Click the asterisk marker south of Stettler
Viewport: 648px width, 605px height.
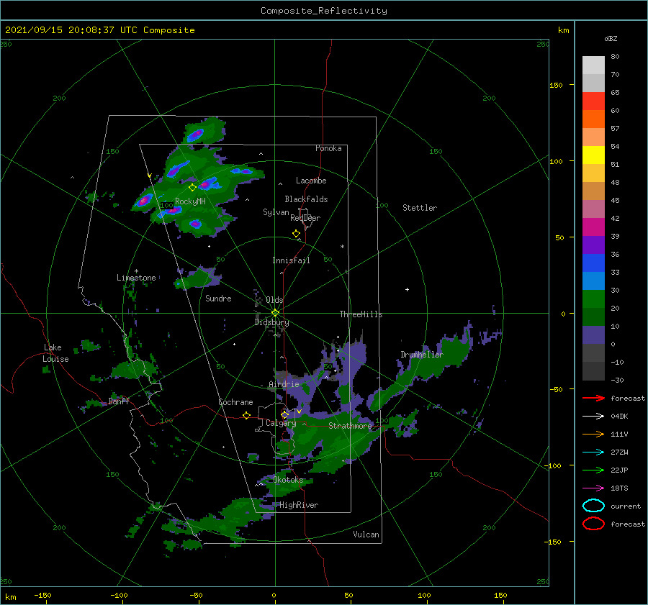coord(342,247)
